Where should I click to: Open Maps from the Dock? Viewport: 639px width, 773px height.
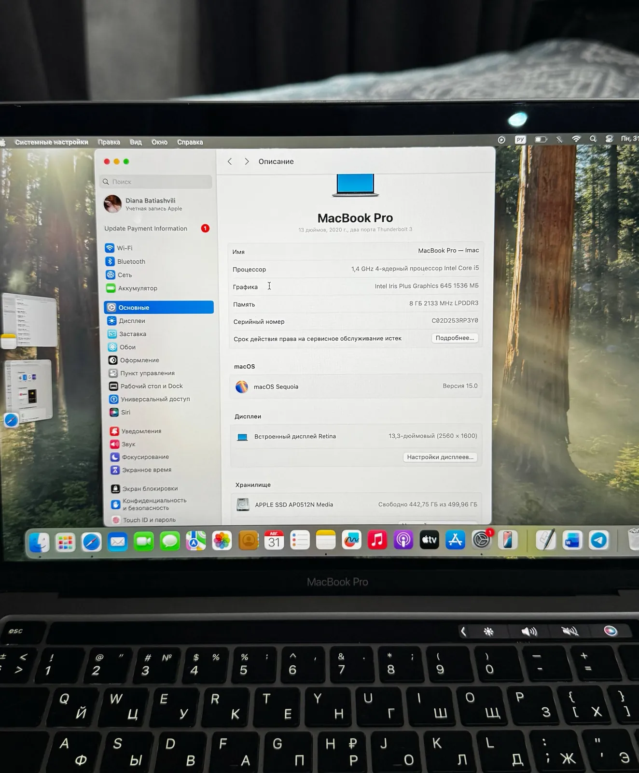(x=196, y=541)
